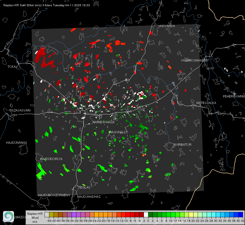245x225 pixels.
Task: Select the HAJDÚDOROG town label
Action: 51,159
